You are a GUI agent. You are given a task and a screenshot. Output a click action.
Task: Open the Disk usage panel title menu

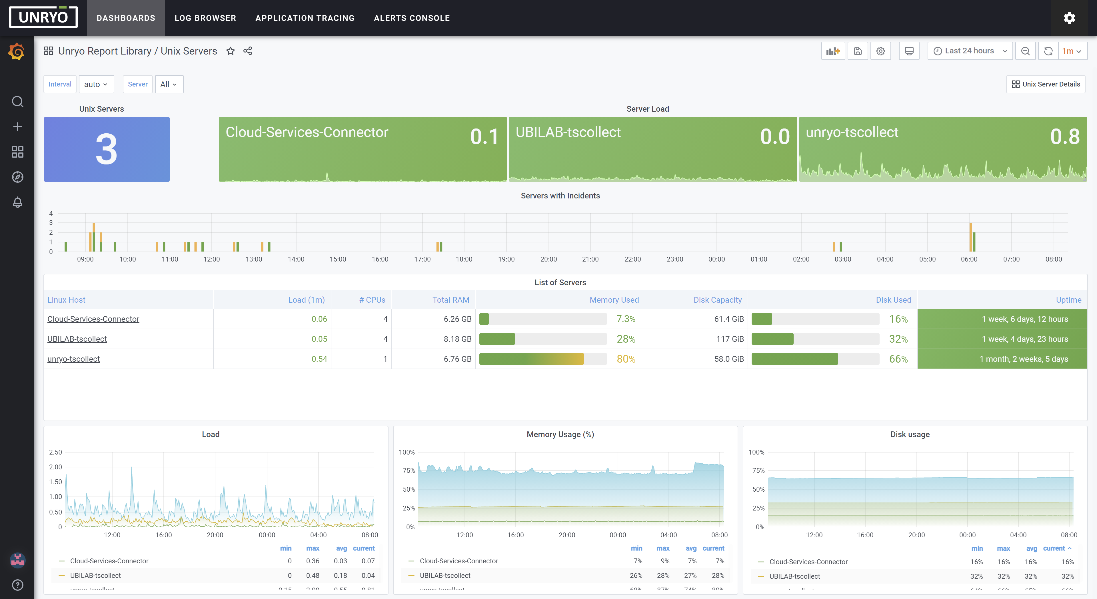coord(910,434)
